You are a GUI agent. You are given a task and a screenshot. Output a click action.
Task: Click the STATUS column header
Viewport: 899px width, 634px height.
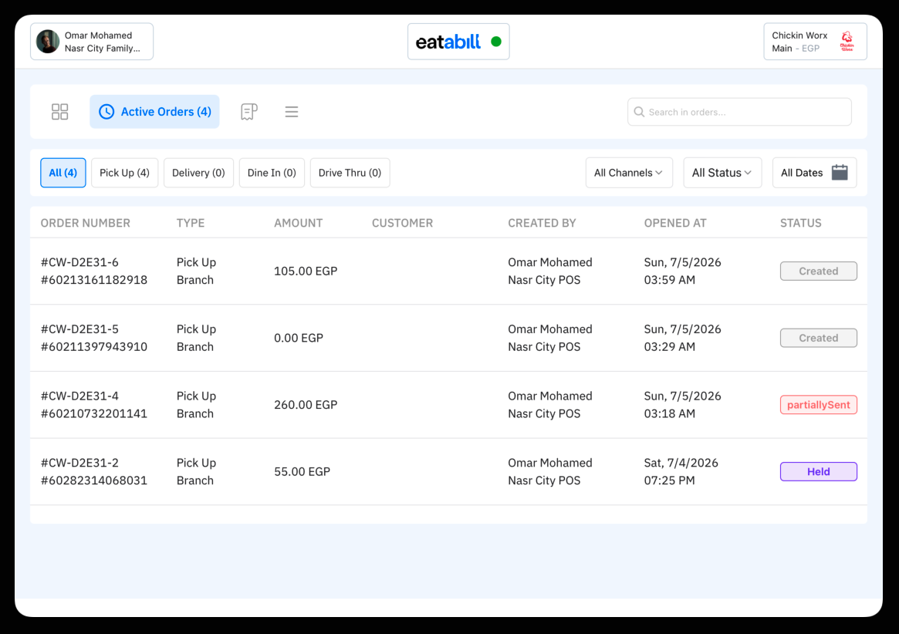[x=800, y=223]
